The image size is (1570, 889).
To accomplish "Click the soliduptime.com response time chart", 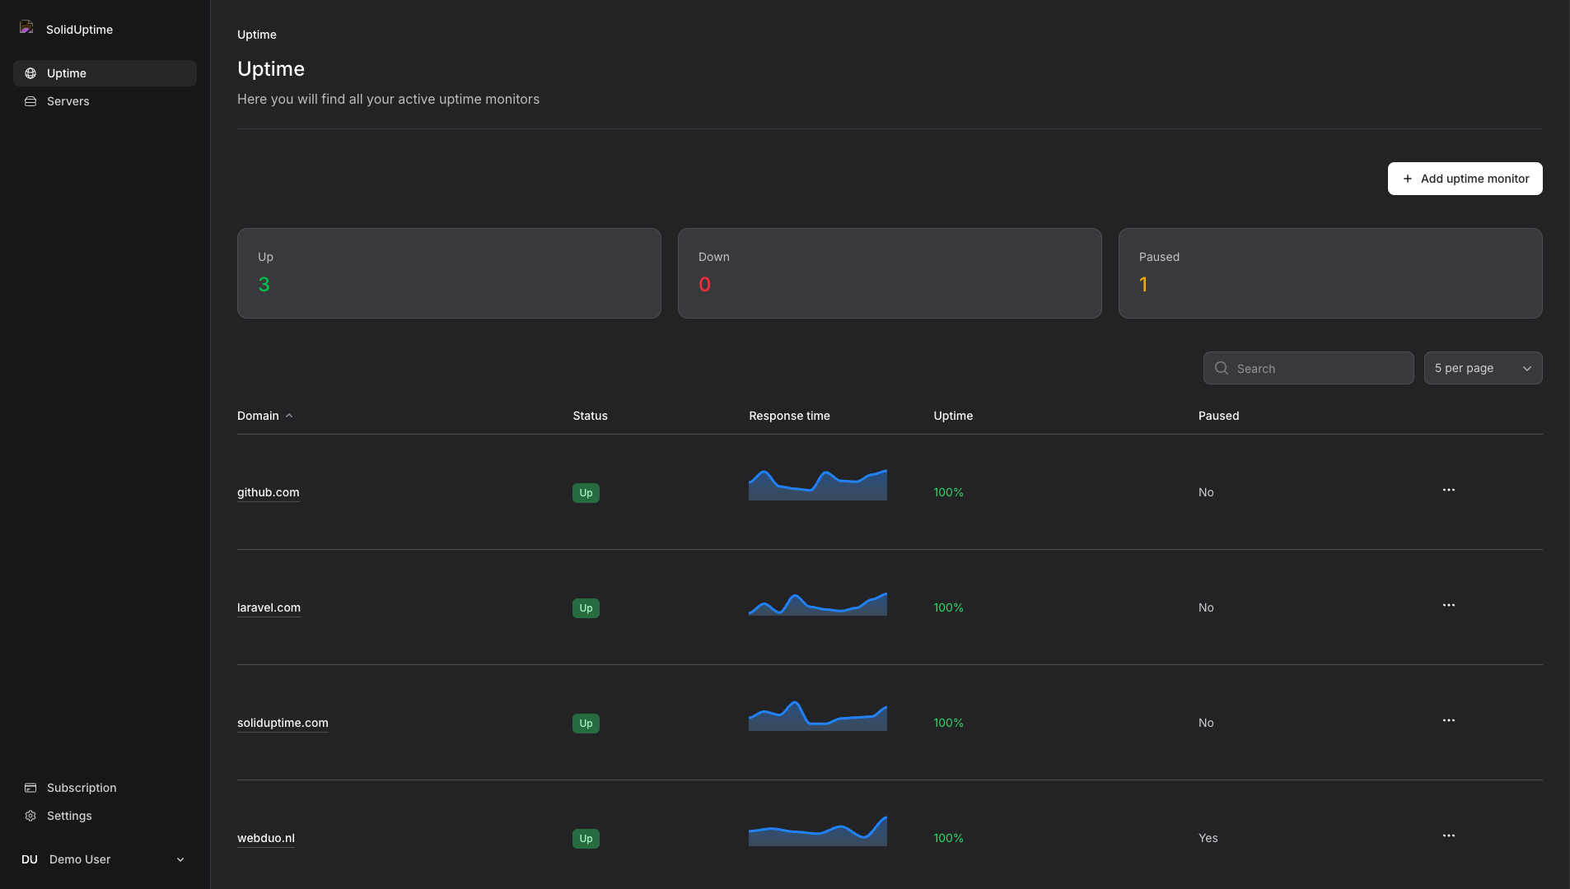I will [x=818, y=715].
